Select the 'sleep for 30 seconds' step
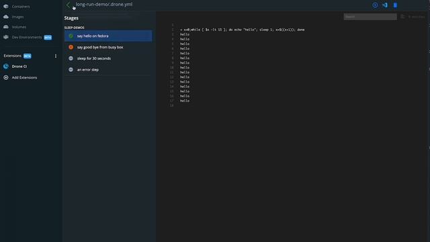This screenshot has height=242, width=430. click(x=108, y=58)
